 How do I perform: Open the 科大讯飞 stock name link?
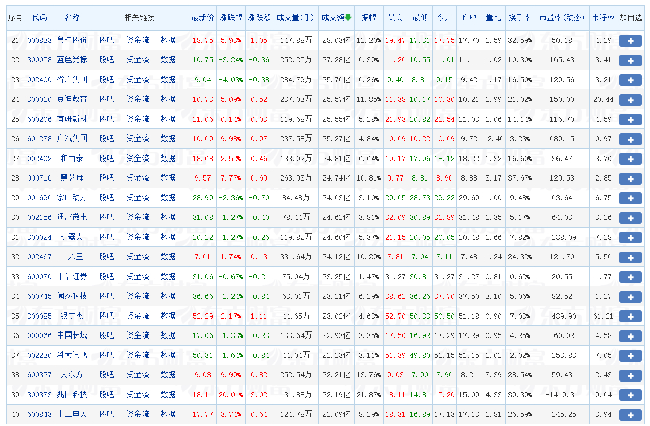pos(72,355)
